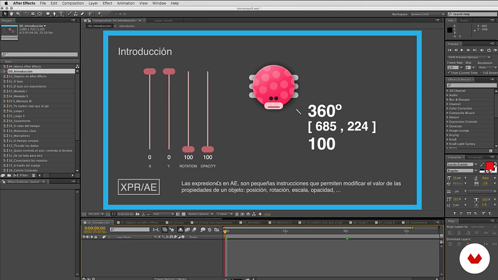The height and width of the screenshot is (280, 498).
Task: Select the Hand tool
Action: click(x=12, y=14)
